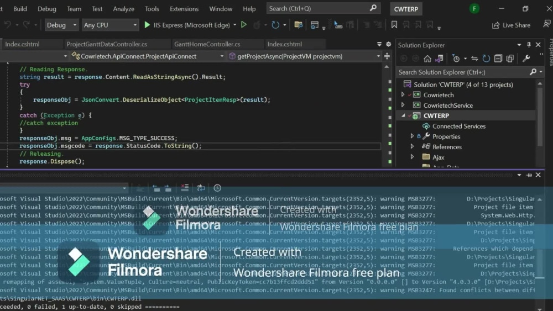Open the Any CPU platform dropdown

[110, 25]
